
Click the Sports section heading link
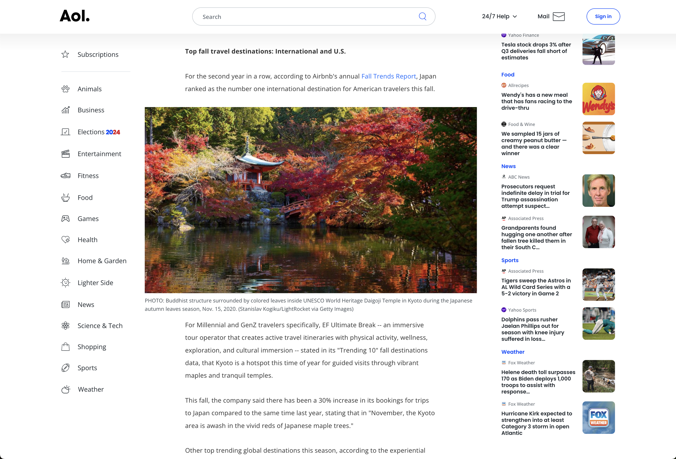(510, 260)
